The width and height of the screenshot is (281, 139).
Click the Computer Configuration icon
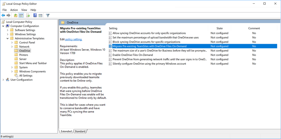pyautogui.click(x=8, y=26)
